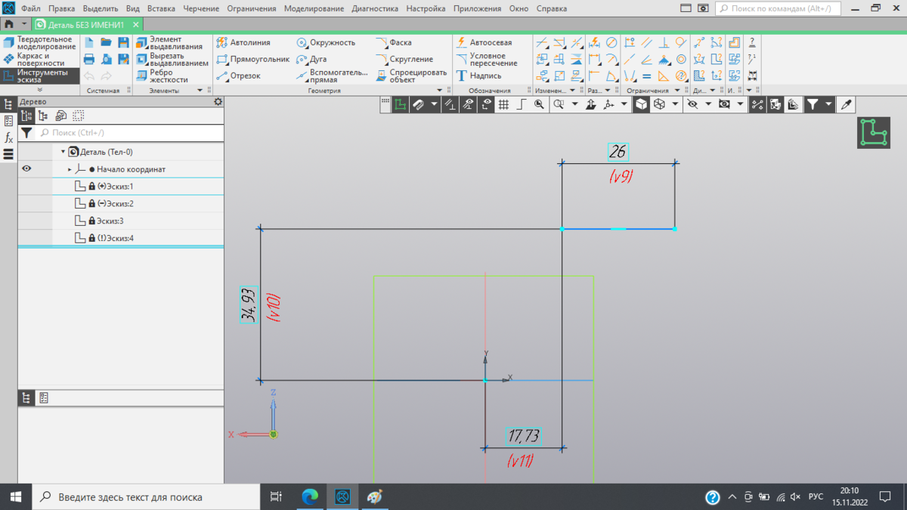Toggle visibility eye for Начало координат
Screen dimensions: 907x510
pyautogui.click(x=26, y=169)
